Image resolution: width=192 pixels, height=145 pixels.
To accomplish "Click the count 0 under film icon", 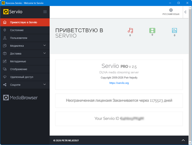I will tap(152, 35).
